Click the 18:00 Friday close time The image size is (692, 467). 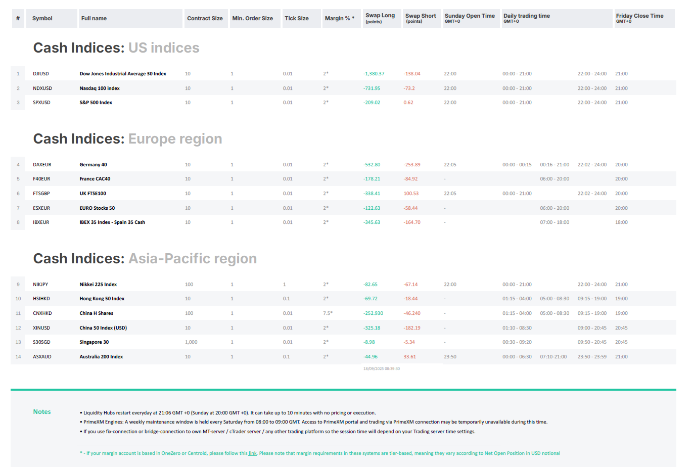point(621,222)
